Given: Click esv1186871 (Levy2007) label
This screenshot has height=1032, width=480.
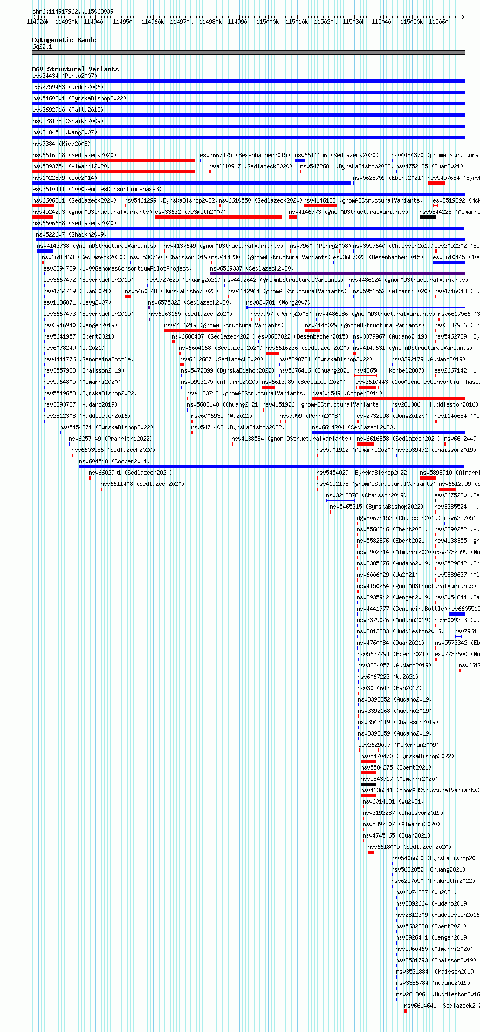Looking at the screenshot, I should click(x=77, y=303).
